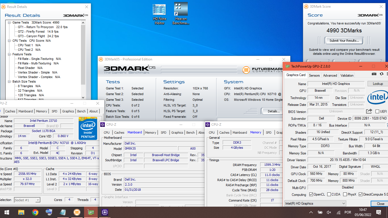Open the Bench tab in CPU-Z Mainboard window
This screenshot has width=388, height=218.
pos(191,133)
